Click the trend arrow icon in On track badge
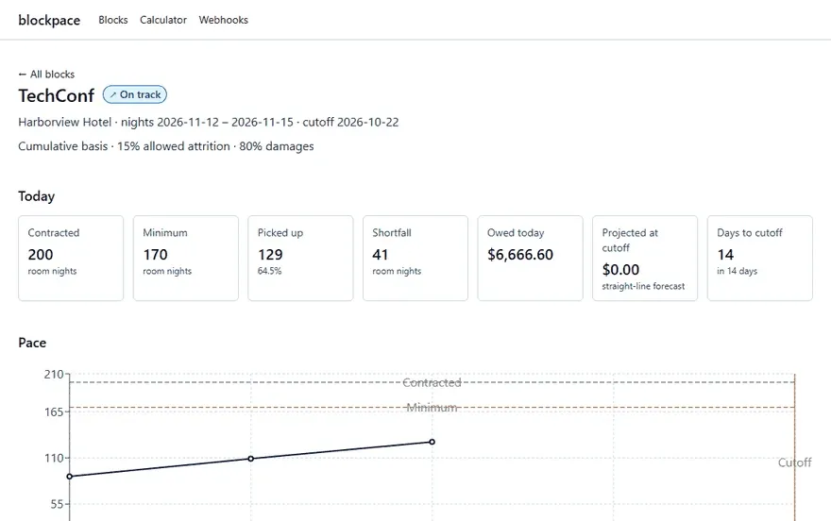Image resolution: width=831 pixels, height=521 pixels. tap(113, 94)
